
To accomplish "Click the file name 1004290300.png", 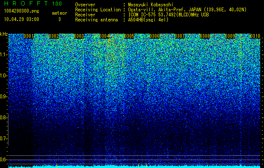I will pos(22,11).
